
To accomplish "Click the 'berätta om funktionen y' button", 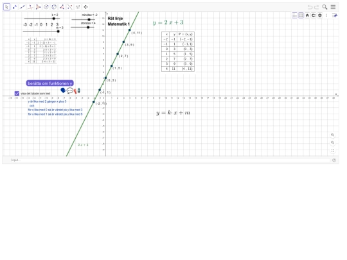I will tap(49, 83).
